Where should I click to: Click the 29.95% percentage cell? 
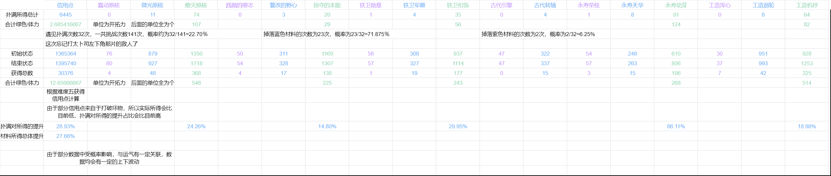tap(458, 126)
